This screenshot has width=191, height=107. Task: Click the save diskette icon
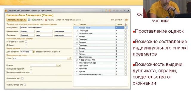[29, 20]
